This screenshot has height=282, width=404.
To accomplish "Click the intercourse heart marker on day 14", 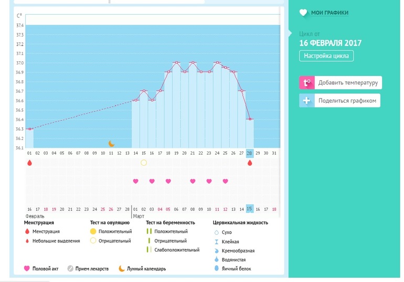I will pos(135,181).
